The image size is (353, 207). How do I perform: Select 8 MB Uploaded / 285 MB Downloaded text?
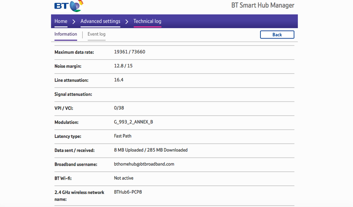click(151, 150)
